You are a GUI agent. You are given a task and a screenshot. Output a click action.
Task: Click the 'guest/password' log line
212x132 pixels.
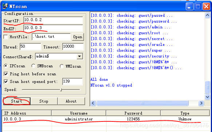tap(134, 21)
